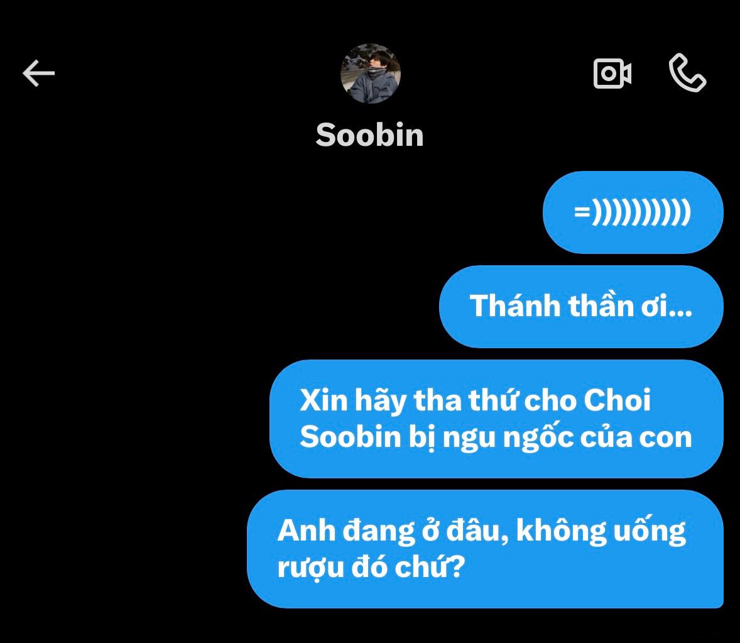The height and width of the screenshot is (643, 740).
Task: Go back using the left arrow
Action: [39, 73]
